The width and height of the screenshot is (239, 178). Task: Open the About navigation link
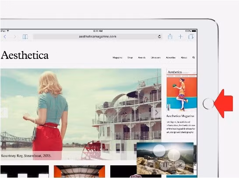click(x=184, y=58)
